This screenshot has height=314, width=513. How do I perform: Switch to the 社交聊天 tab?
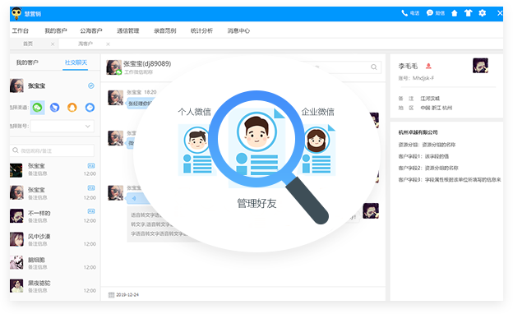coord(76,62)
